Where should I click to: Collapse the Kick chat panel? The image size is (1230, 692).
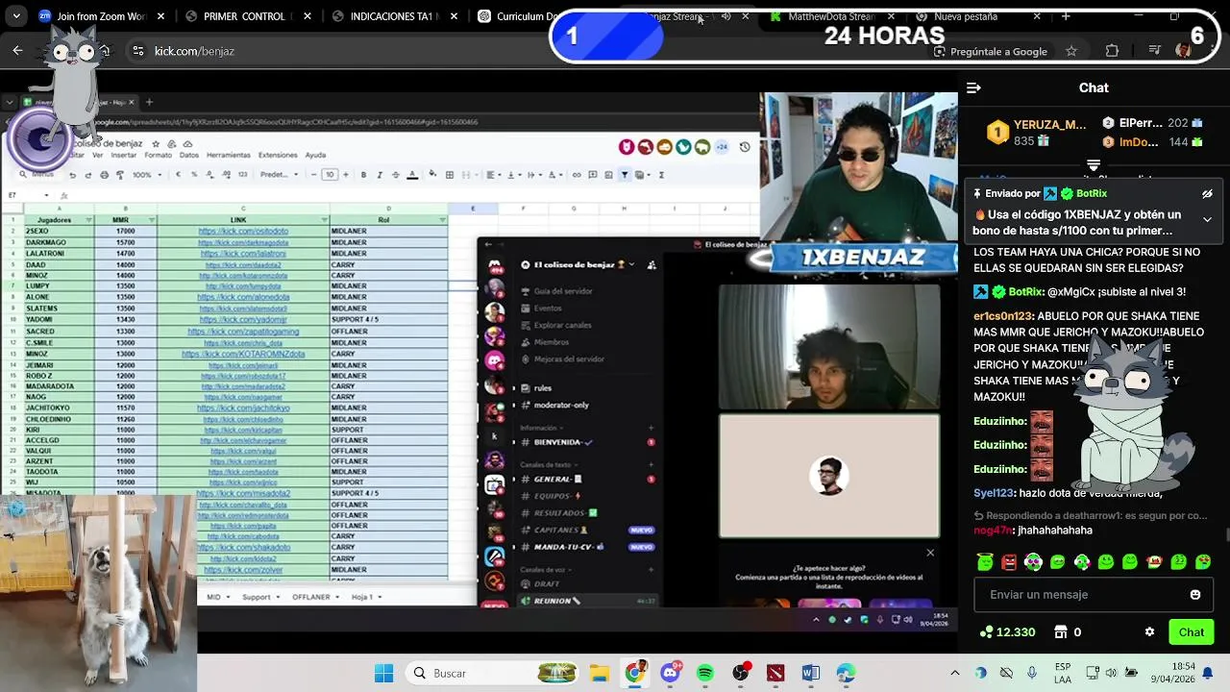tap(973, 87)
